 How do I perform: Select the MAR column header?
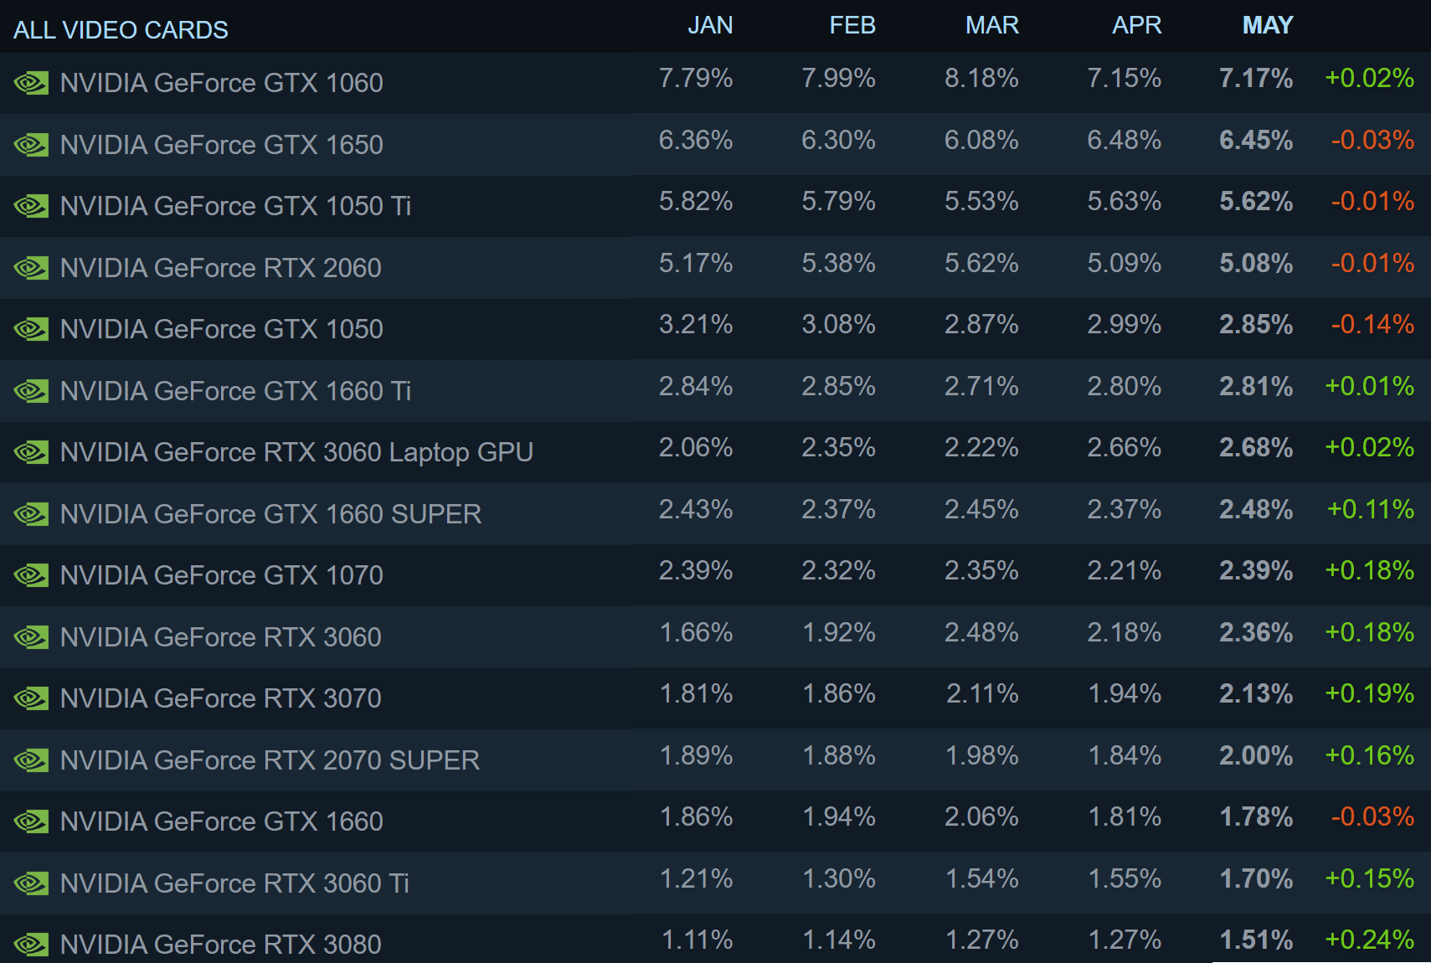[992, 25]
